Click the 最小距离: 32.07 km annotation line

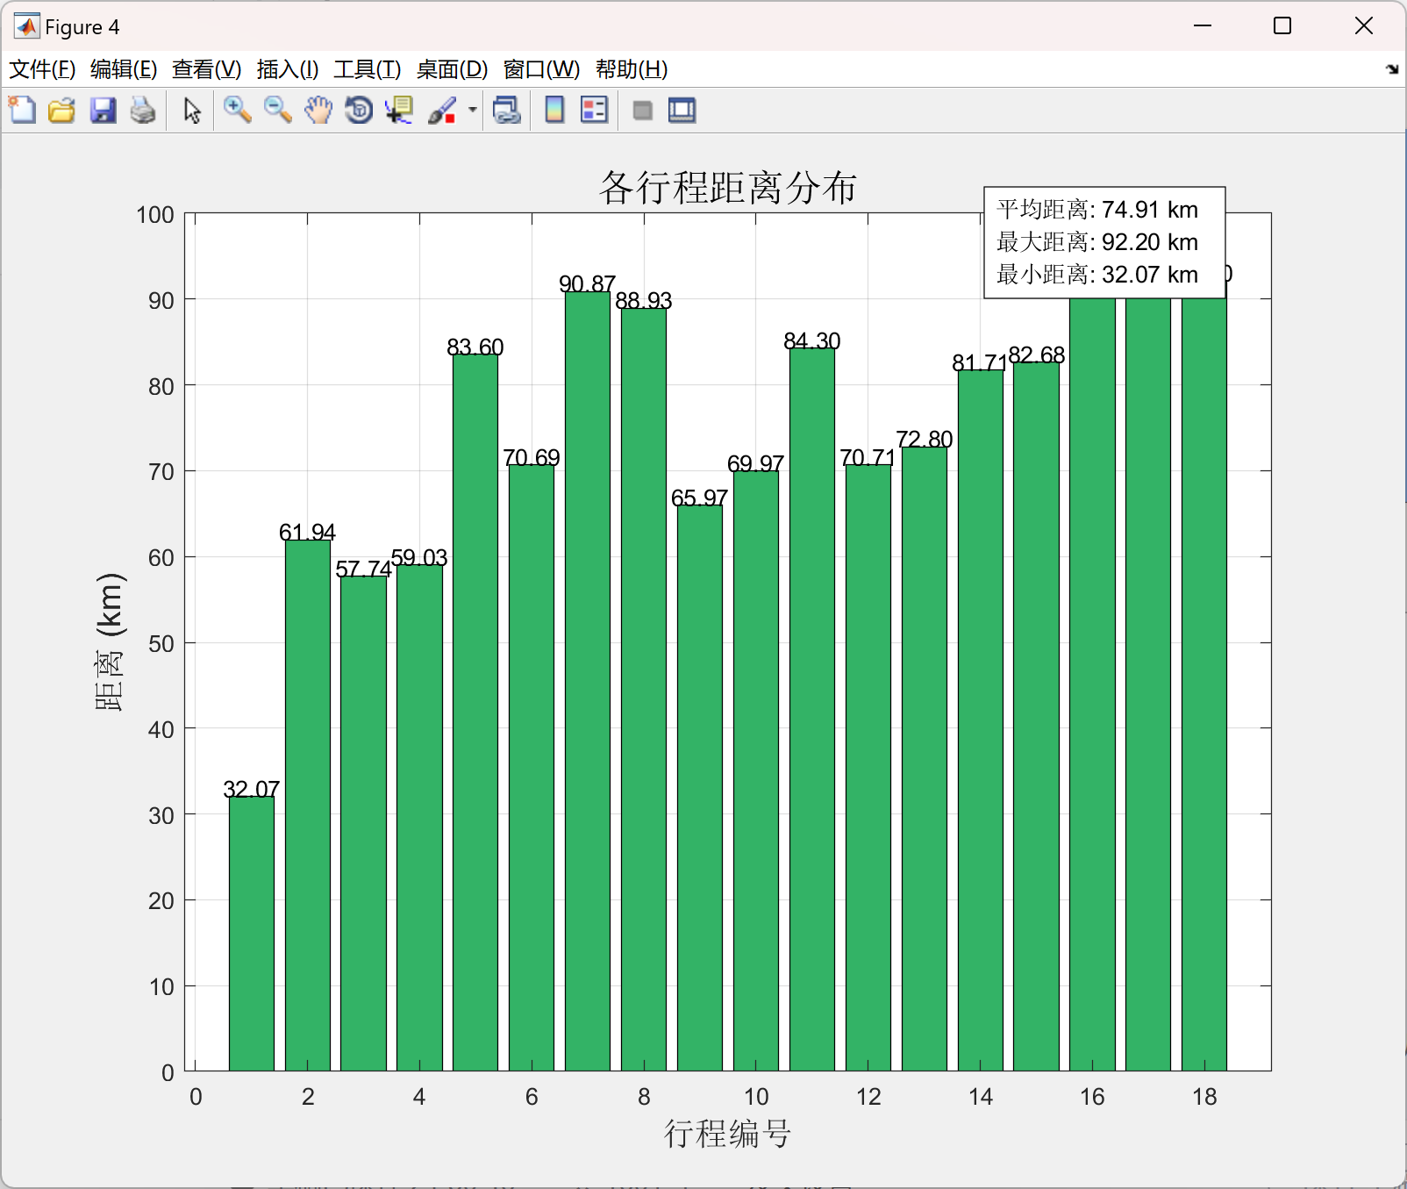click(x=1097, y=275)
